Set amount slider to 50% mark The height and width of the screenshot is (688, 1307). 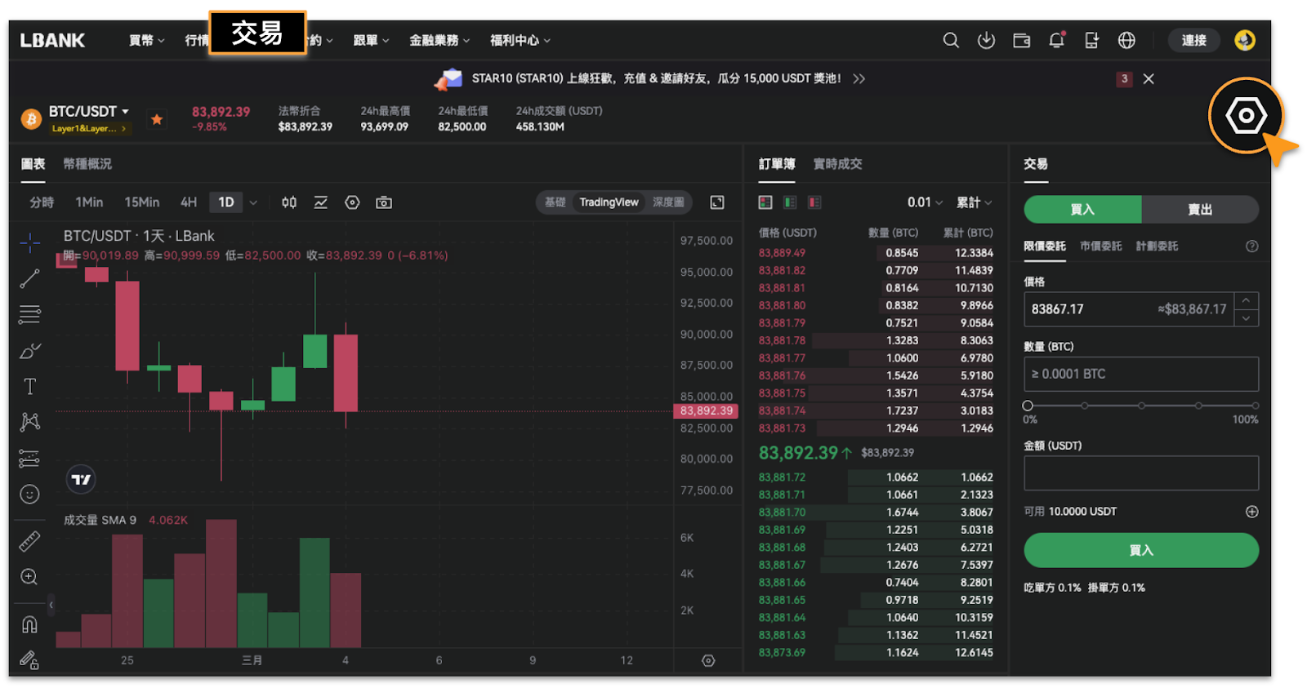point(1141,406)
